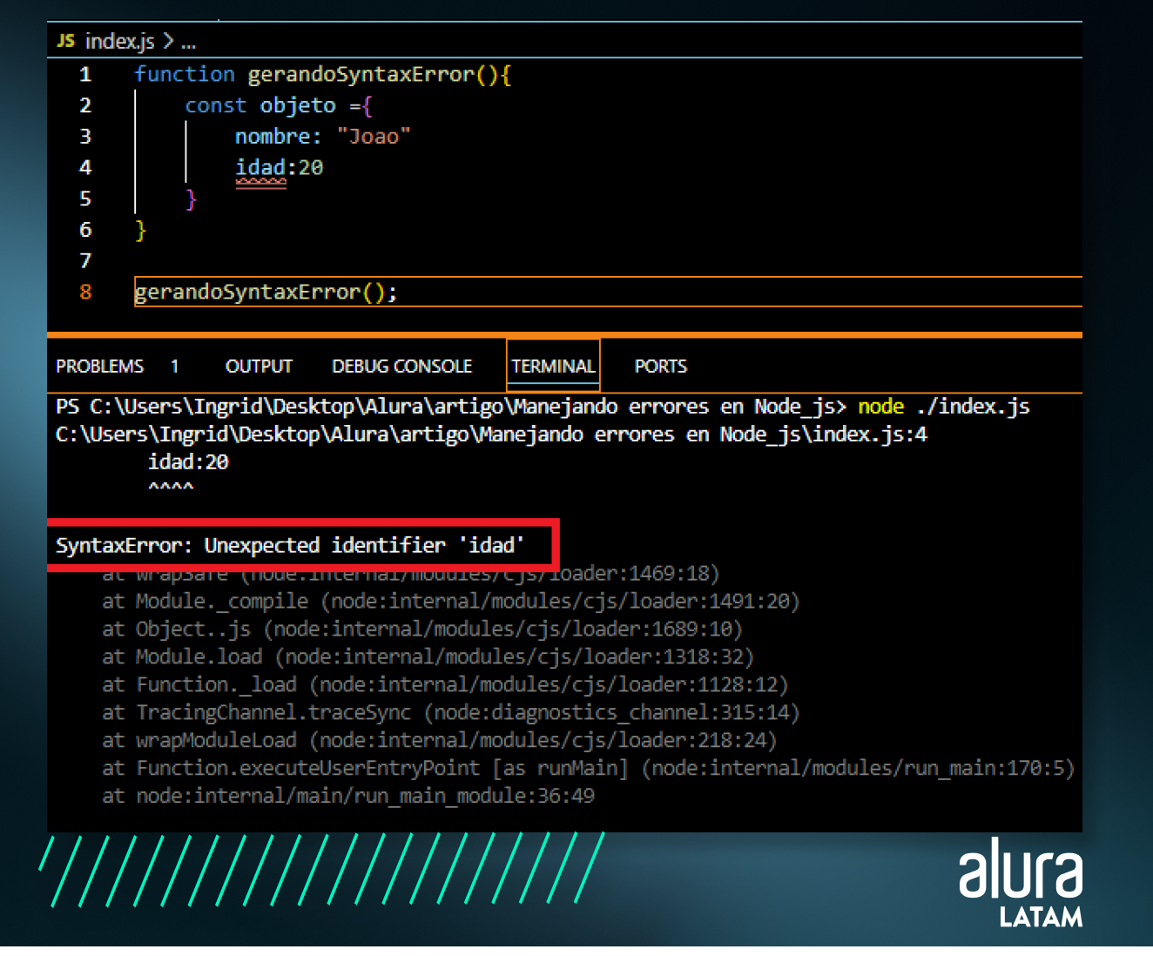The image size is (1153, 956).
Task: Click the Function._load stack trace line
Action: pos(445,685)
